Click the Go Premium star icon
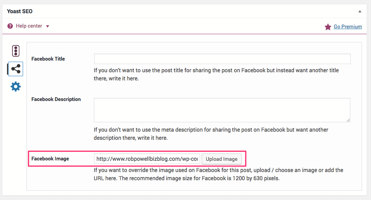Image resolution: width=371 pixels, height=200 pixels. (x=328, y=27)
